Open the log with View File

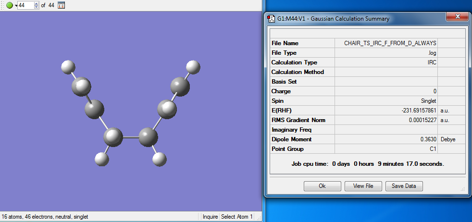click(363, 186)
